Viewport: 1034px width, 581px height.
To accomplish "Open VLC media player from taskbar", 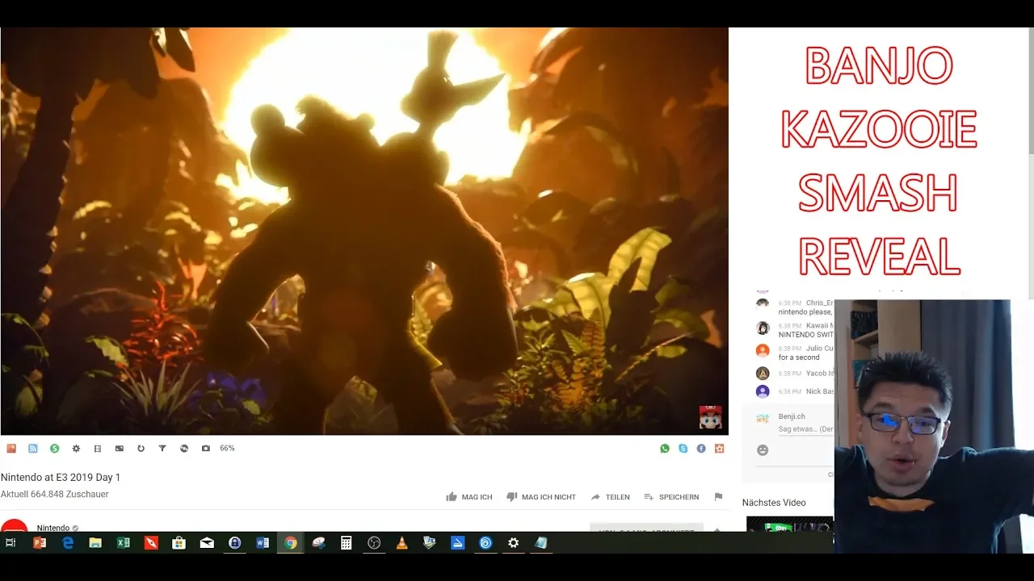I will pyautogui.click(x=401, y=543).
